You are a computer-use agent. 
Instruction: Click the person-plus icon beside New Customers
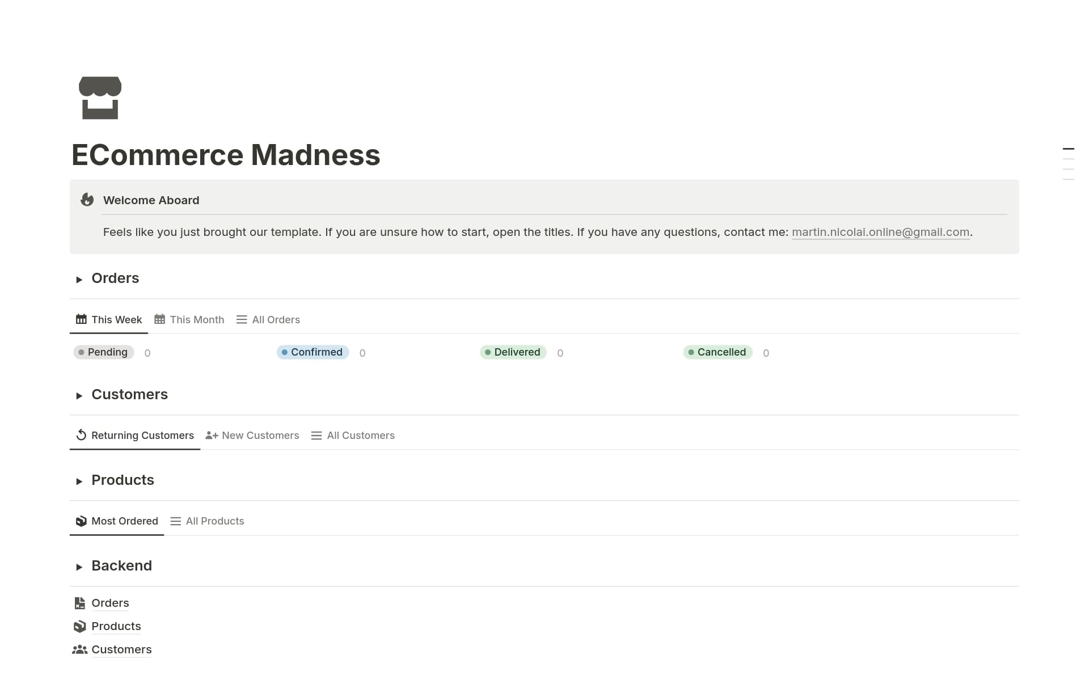pyautogui.click(x=211, y=435)
